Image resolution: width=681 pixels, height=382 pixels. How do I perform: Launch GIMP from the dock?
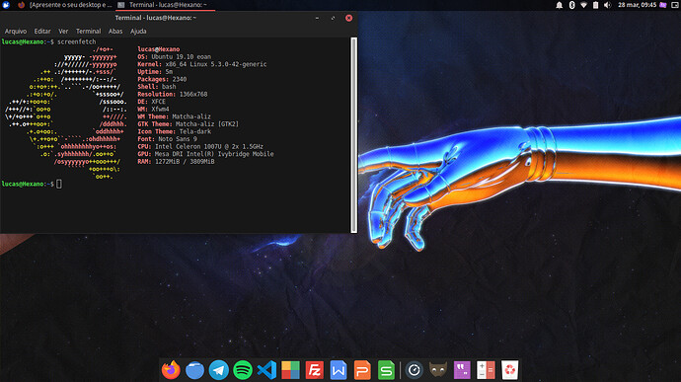[x=438, y=370]
